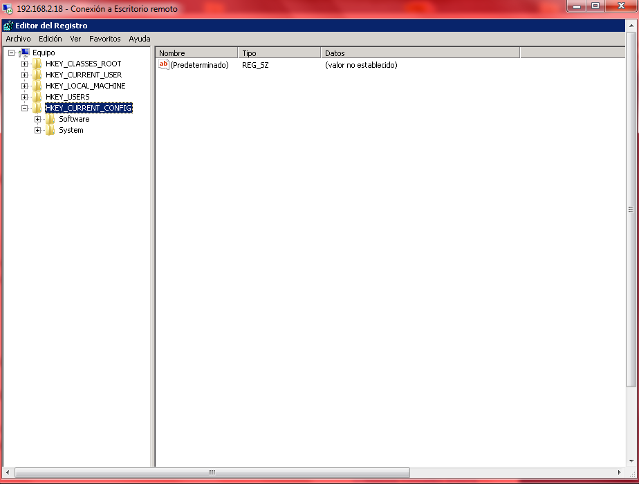Click the HKEY_CURRENT_USER folder icon
The width and height of the screenshot is (639, 484).
(x=37, y=75)
